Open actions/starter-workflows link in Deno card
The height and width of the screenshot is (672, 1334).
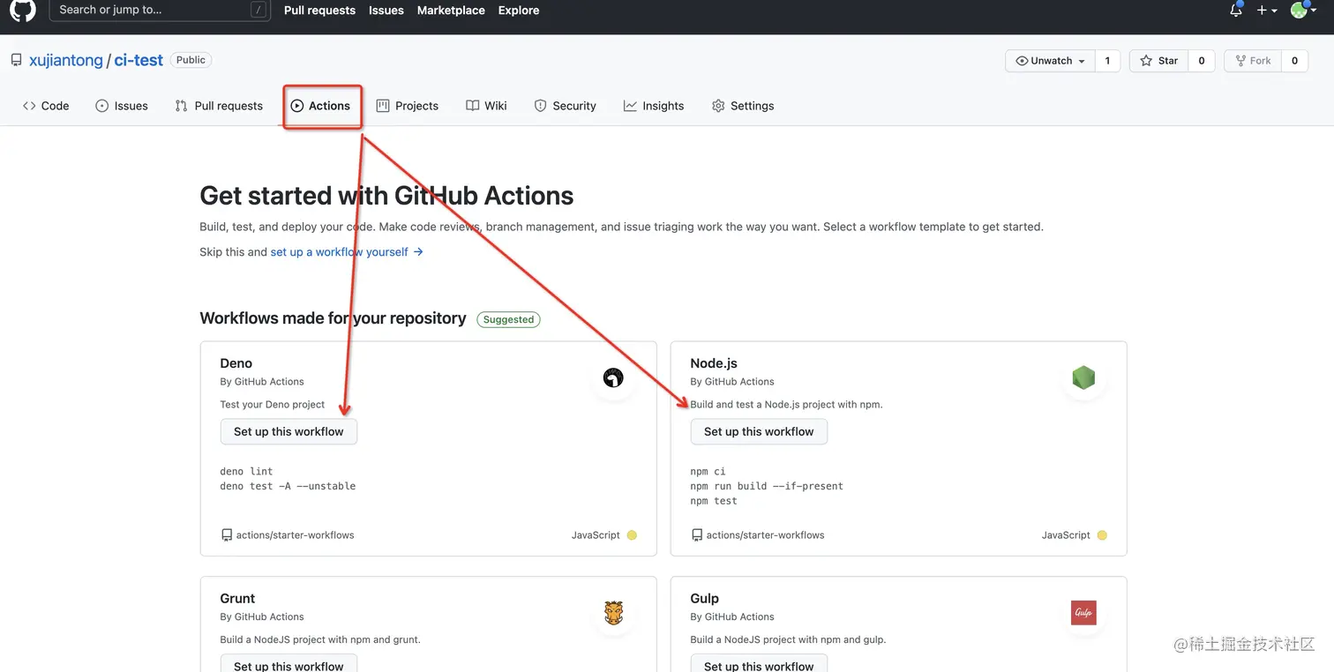pyautogui.click(x=295, y=535)
